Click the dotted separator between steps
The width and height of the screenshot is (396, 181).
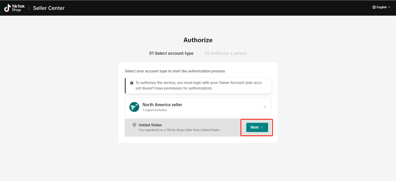[199, 53]
